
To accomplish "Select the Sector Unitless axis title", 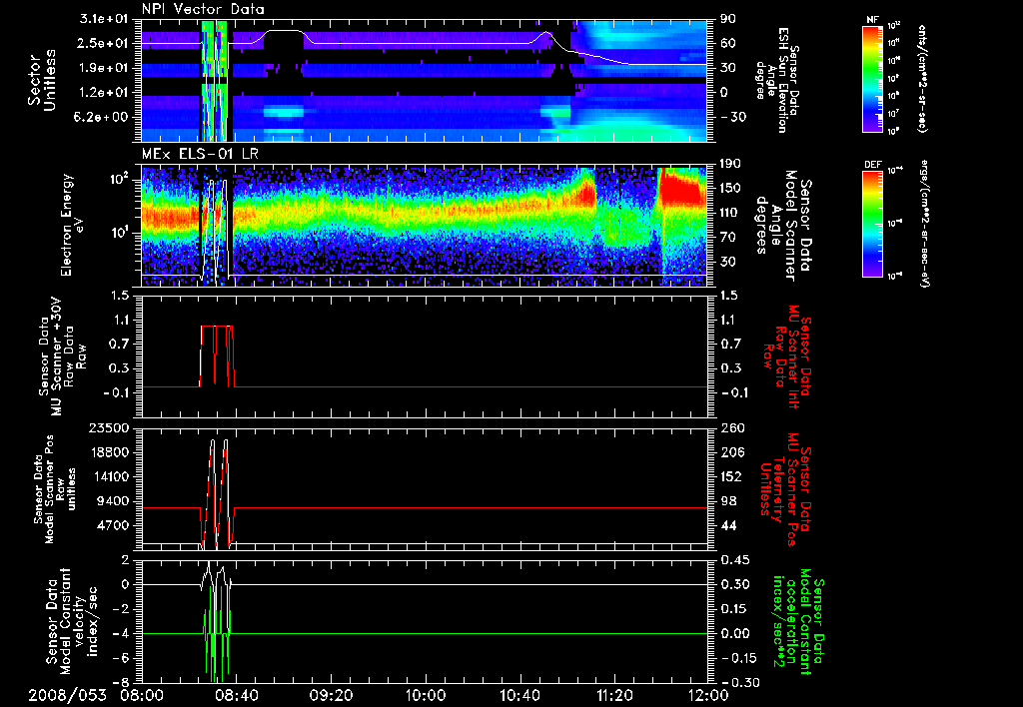I will pos(41,80).
